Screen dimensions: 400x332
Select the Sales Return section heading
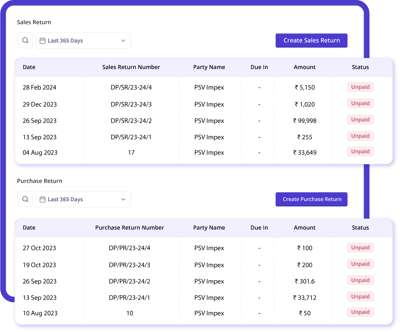34,22
